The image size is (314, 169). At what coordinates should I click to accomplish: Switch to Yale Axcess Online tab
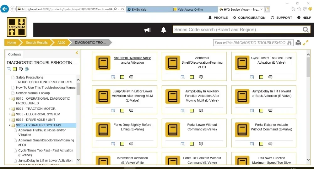(195, 9)
